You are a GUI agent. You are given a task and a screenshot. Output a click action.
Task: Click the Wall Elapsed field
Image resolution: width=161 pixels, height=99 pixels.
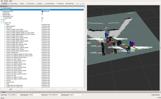pyautogui.click(x=75, y=95)
